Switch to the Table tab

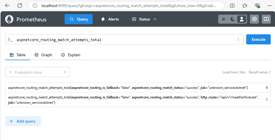[x=18, y=55]
